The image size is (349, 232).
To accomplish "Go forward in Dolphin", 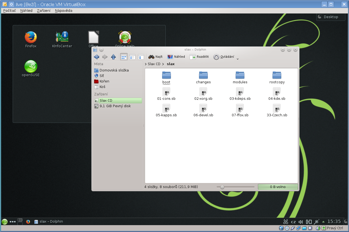I will click(105, 57).
